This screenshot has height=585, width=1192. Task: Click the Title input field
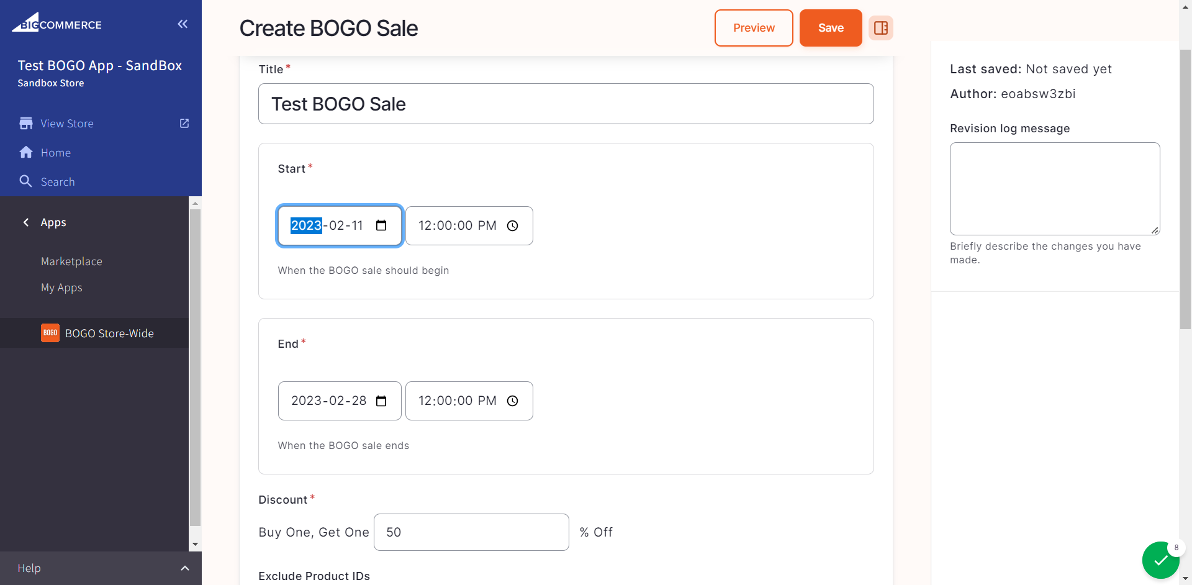coord(566,104)
